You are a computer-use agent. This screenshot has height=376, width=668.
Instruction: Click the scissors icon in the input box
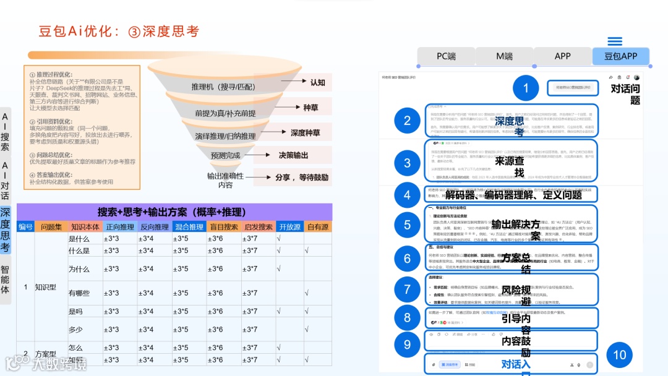tap(572, 365)
